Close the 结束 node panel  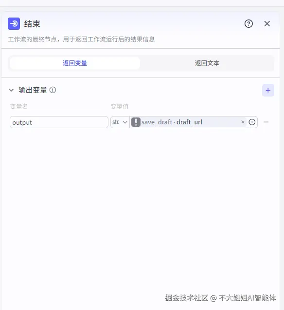267,24
